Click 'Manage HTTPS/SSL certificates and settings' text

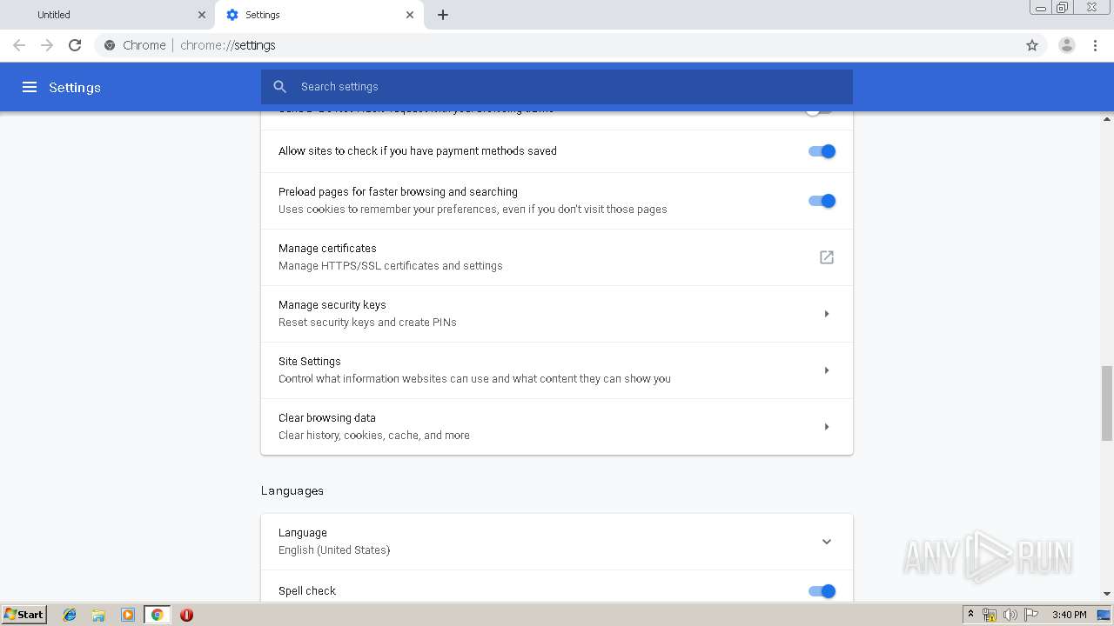391,266
